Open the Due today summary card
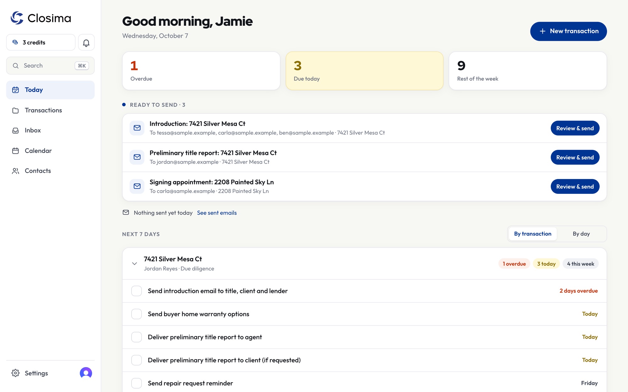This screenshot has height=392, width=628. click(365, 71)
